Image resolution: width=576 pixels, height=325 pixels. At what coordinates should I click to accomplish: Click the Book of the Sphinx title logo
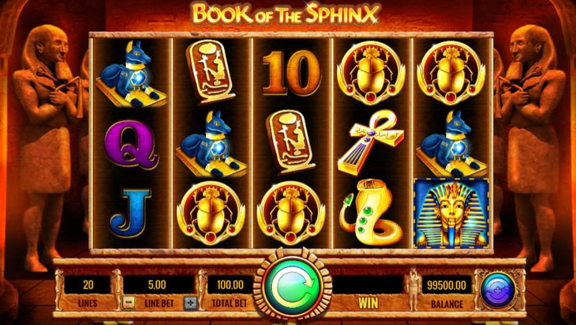(x=285, y=13)
